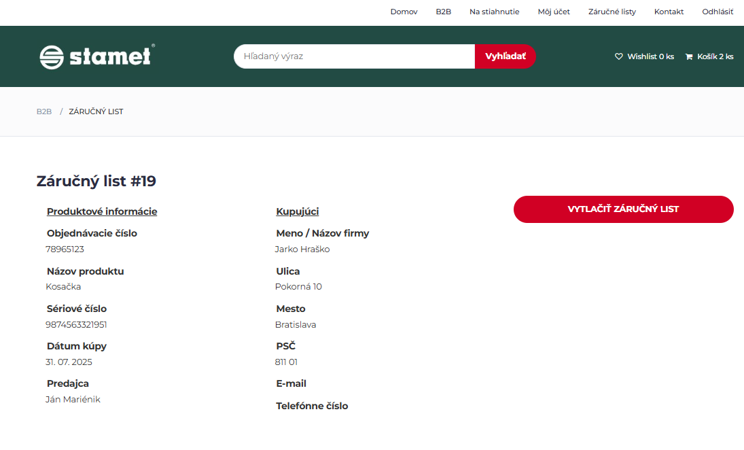Screen dimensions: 744x450
Task: Go to B2B in top navigation
Action: point(443,12)
